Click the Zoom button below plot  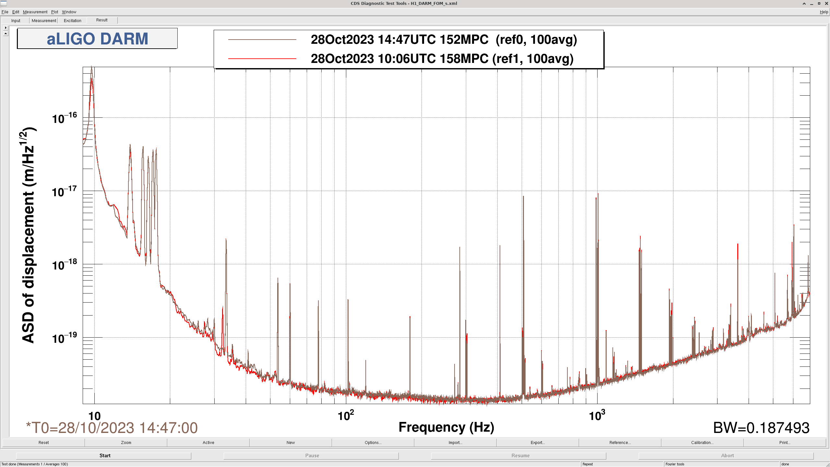tap(126, 443)
